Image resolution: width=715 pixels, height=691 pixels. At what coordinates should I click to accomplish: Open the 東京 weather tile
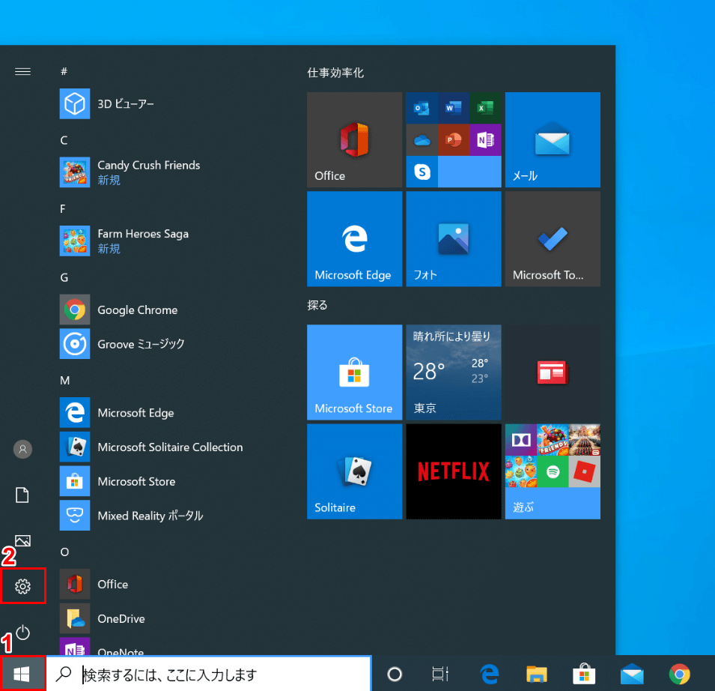pos(453,372)
